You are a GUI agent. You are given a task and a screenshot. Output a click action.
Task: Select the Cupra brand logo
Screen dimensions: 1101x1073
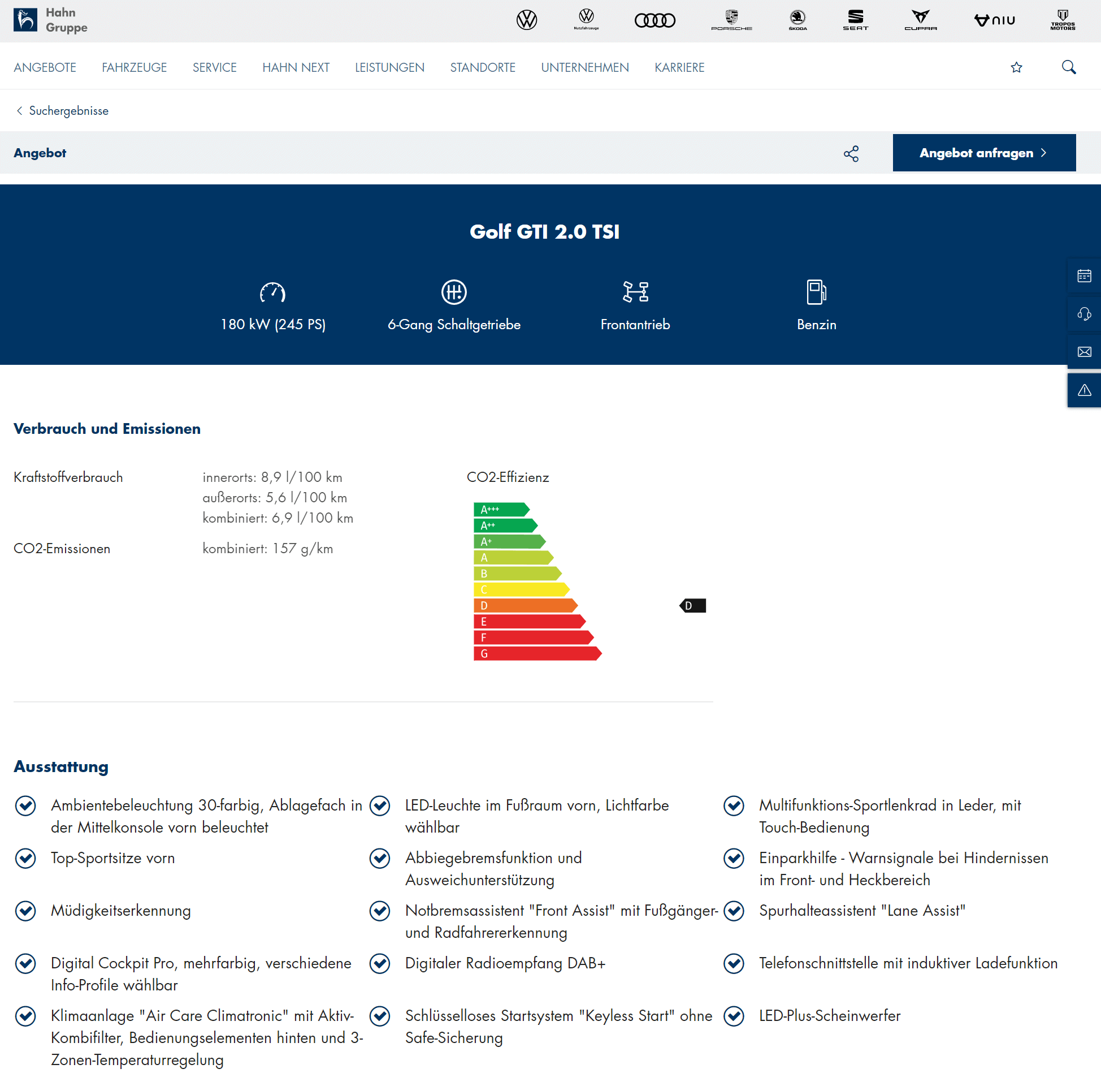[920, 20]
